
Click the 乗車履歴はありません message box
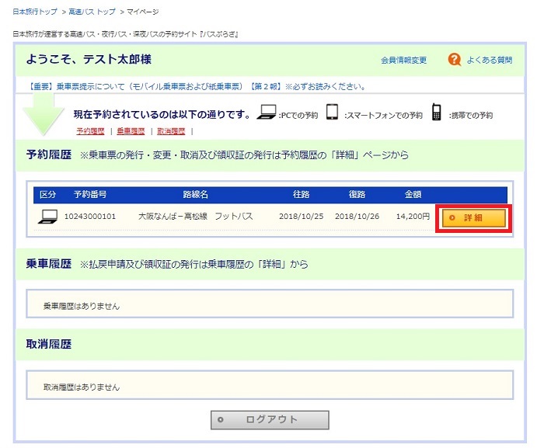pyautogui.click(x=269, y=305)
